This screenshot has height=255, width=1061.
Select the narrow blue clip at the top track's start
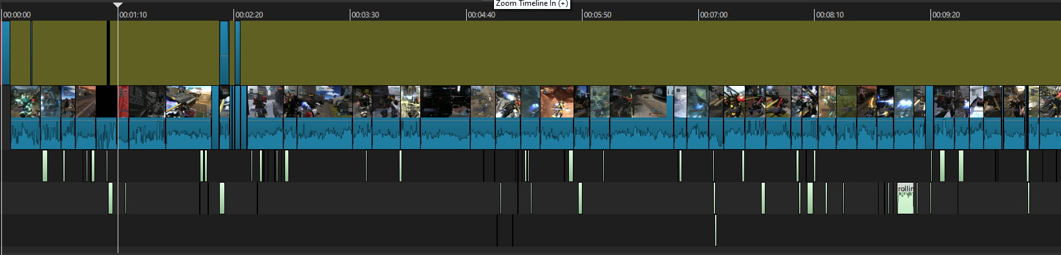click(x=6, y=53)
